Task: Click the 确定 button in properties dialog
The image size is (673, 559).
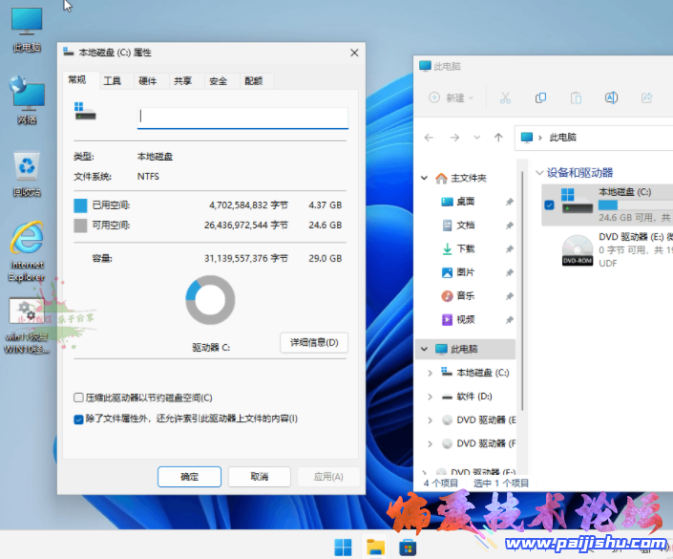Action: pyautogui.click(x=189, y=476)
